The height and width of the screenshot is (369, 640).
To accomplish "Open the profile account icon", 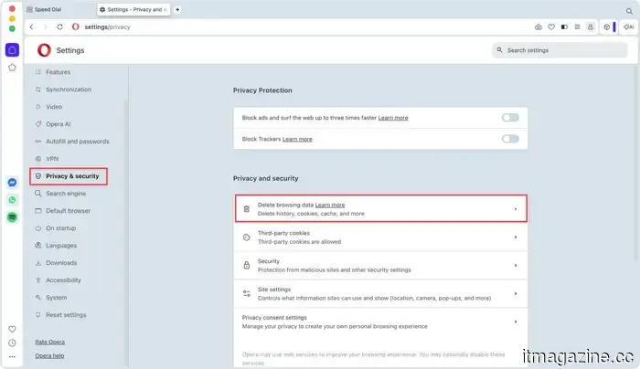I will click(591, 26).
